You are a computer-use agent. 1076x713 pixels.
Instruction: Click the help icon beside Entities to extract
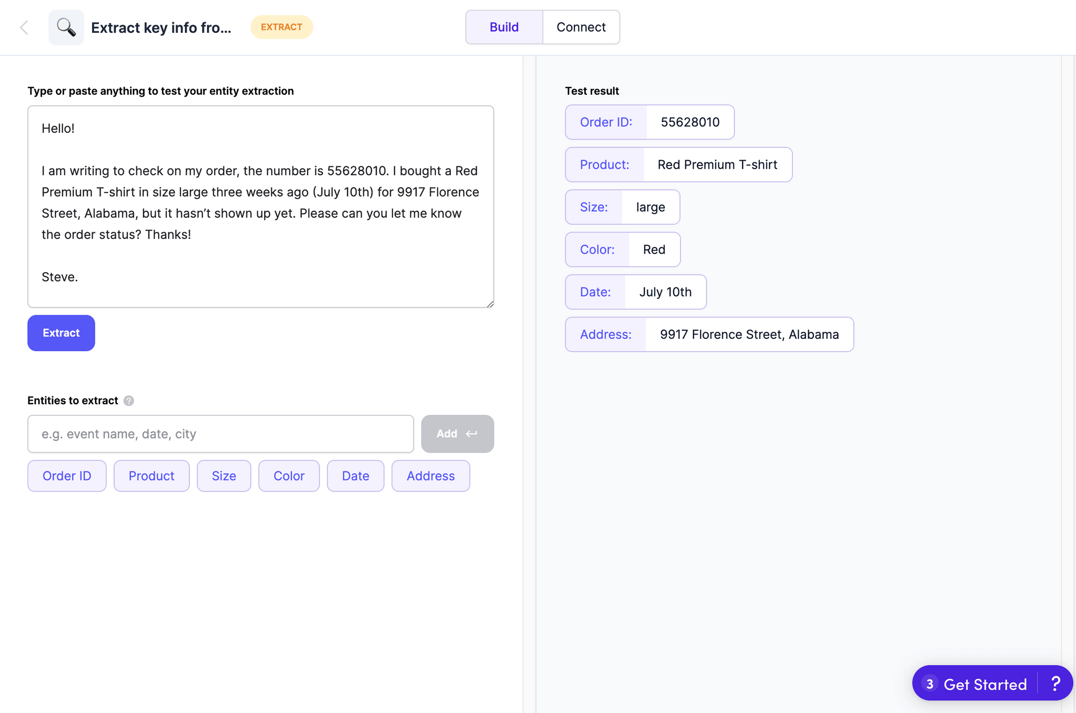(x=129, y=401)
